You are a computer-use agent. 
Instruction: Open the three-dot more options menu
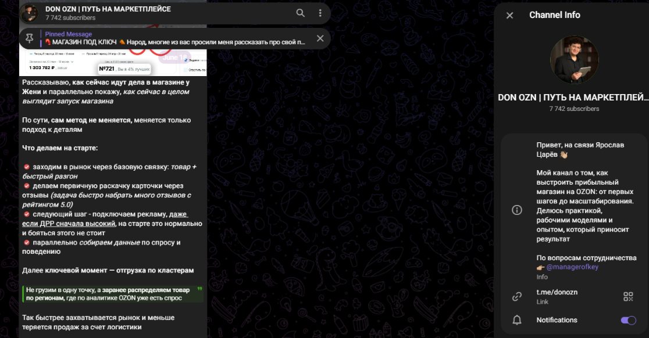tap(320, 13)
